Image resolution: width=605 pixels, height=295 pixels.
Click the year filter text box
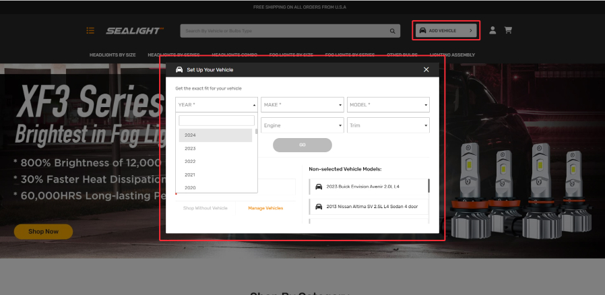pos(216,121)
